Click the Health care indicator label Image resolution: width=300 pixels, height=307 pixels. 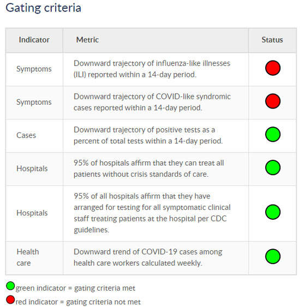tap(28, 257)
